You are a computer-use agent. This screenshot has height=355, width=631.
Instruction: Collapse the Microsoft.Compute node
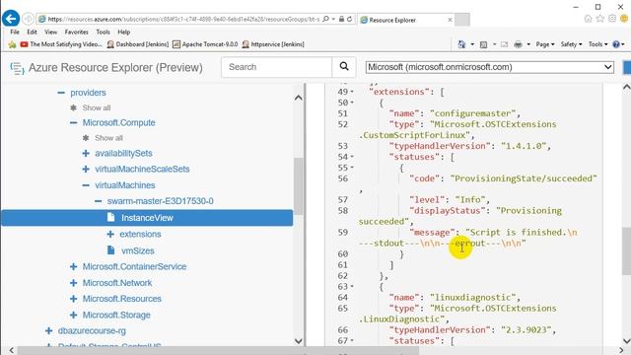(x=73, y=123)
